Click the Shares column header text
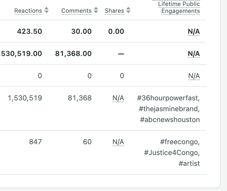This screenshot has height=191, width=227. click(114, 11)
